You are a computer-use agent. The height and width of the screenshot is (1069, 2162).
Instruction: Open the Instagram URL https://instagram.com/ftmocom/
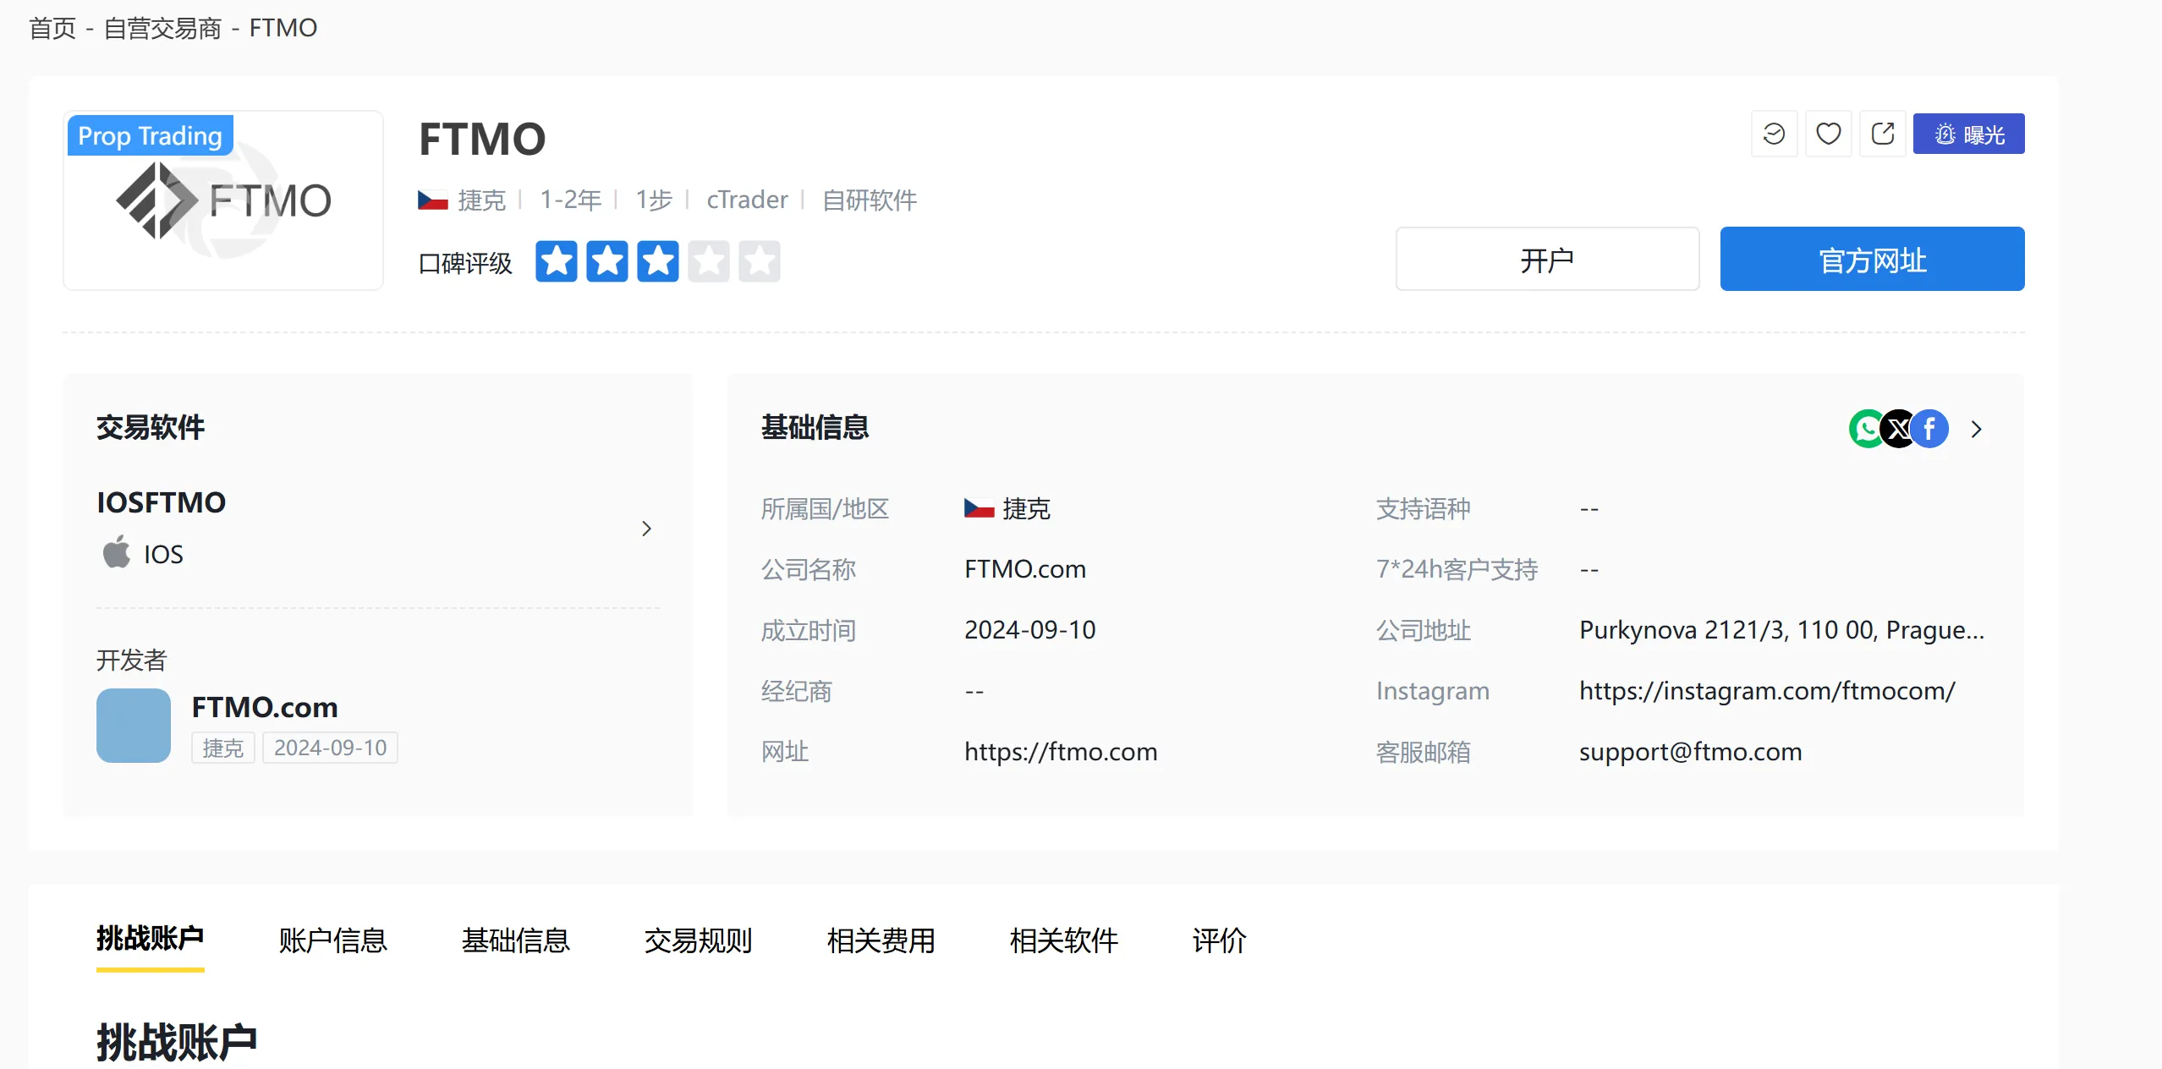[x=1767, y=691]
